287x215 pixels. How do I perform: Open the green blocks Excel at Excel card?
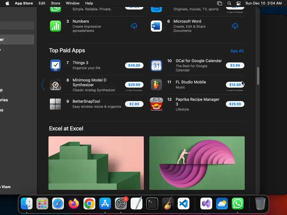click(96, 163)
